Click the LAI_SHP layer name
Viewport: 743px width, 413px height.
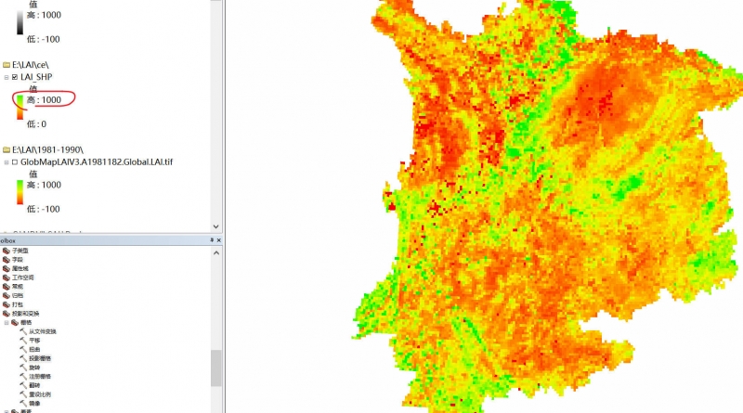point(36,77)
